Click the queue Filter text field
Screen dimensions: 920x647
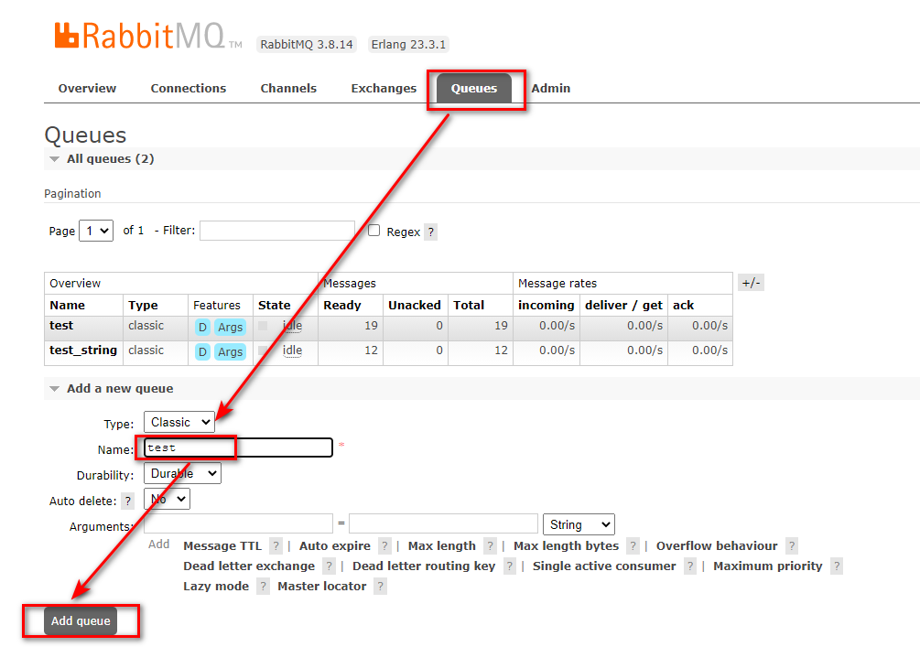[276, 231]
